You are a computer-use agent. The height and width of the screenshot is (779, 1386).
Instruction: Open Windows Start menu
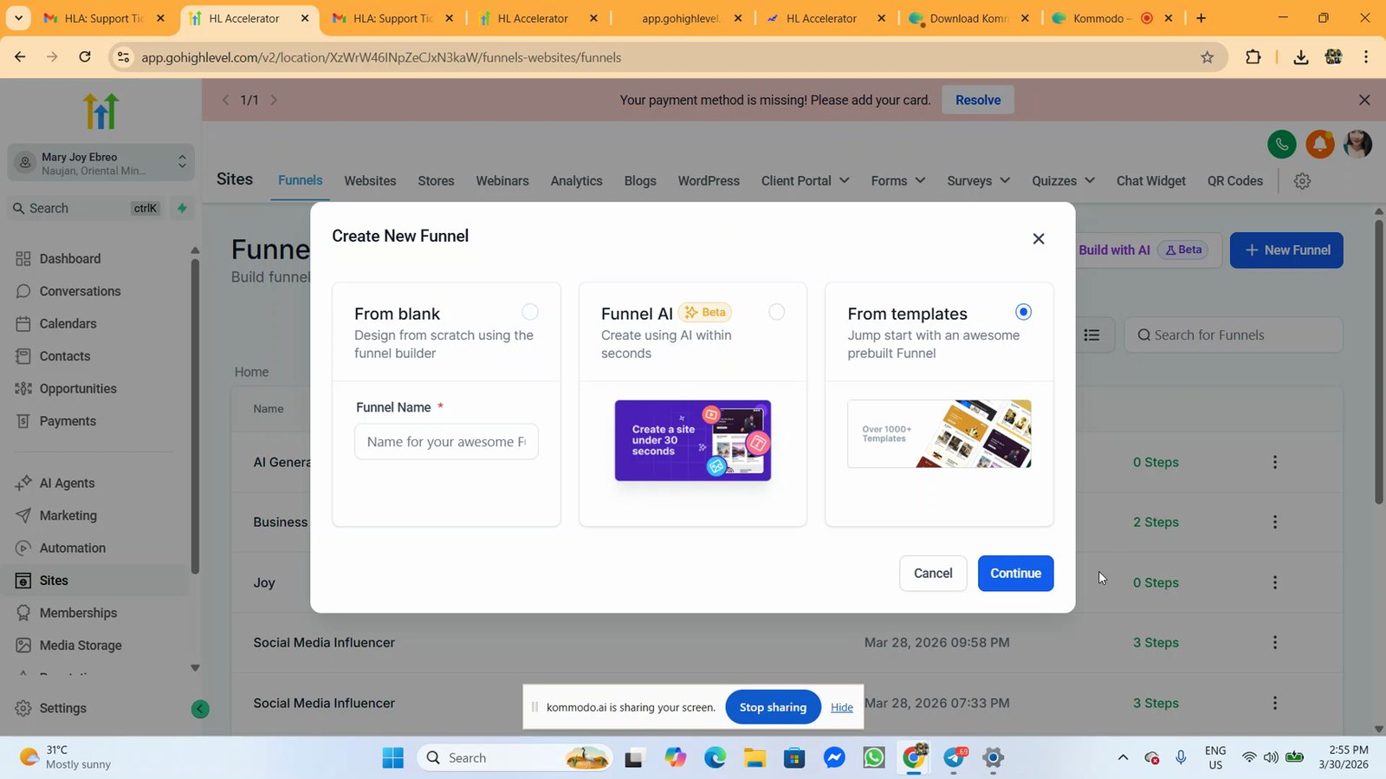coord(392,758)
